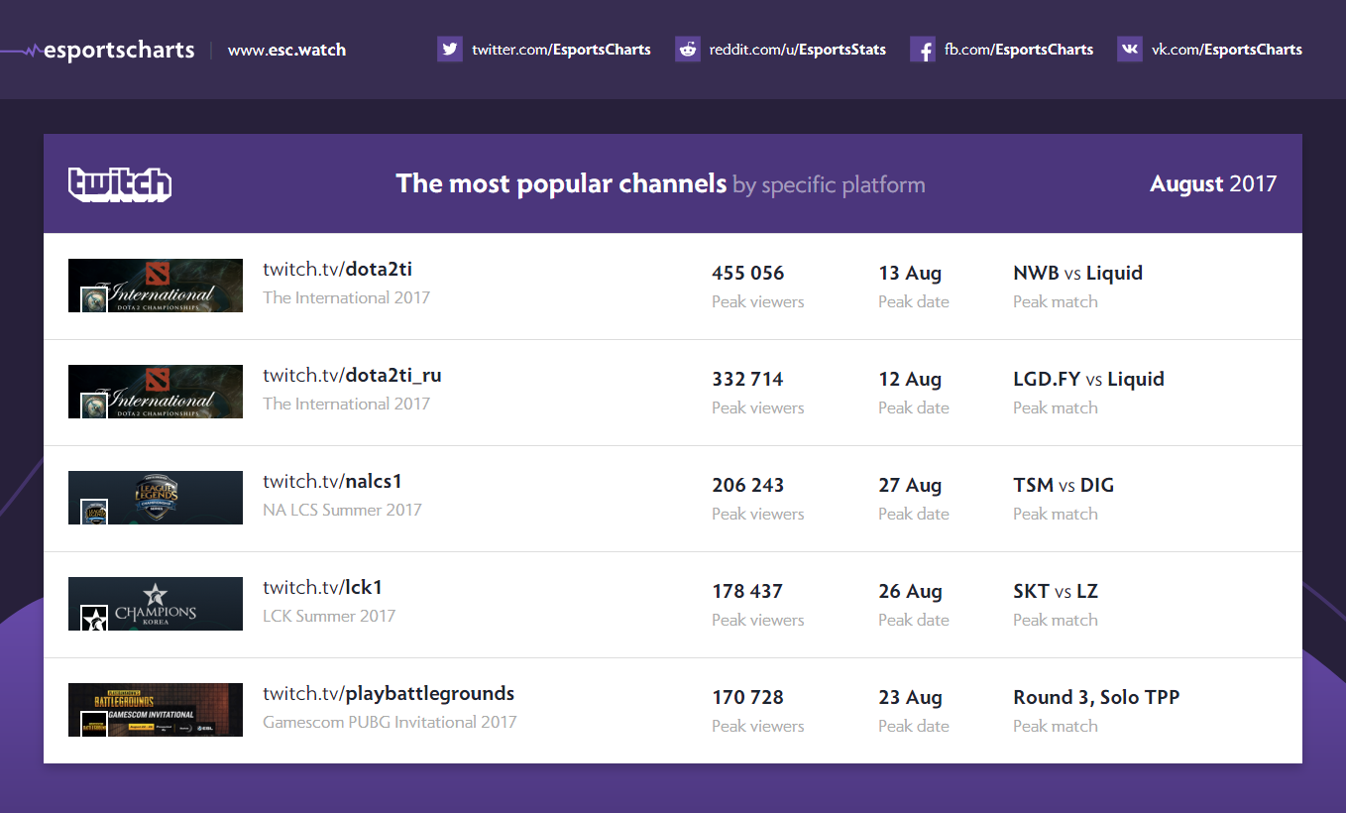The height and width of the screenshot is (813, 1346).
Task: Open twitch.tv/nalcs1 channel link
Action: [332, 481]
